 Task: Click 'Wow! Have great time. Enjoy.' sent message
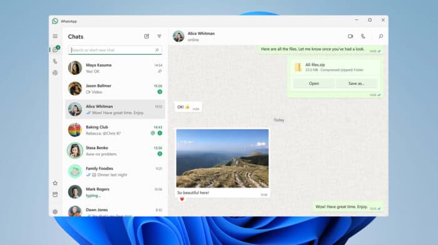tap(348, 207)
